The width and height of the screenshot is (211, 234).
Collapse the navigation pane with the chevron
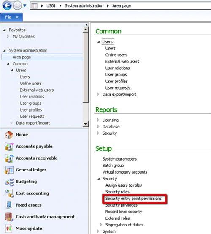tap(87, 25)
